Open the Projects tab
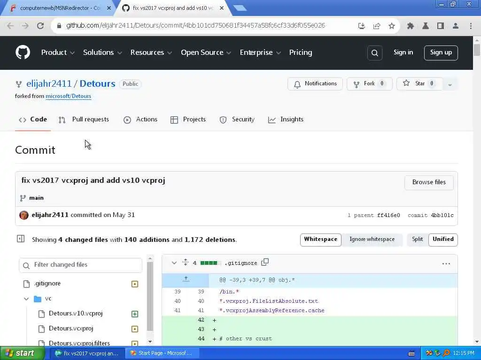This screenshot has height=360, width=481. tap(188, 120)
